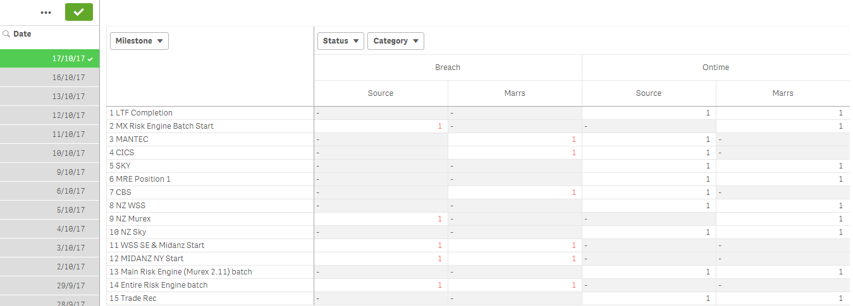Deselect the 17/10/17 date value
This screenshot has height=306, width=853.
coord(68,59)
